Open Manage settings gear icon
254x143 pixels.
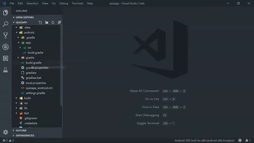coord(5,132)
